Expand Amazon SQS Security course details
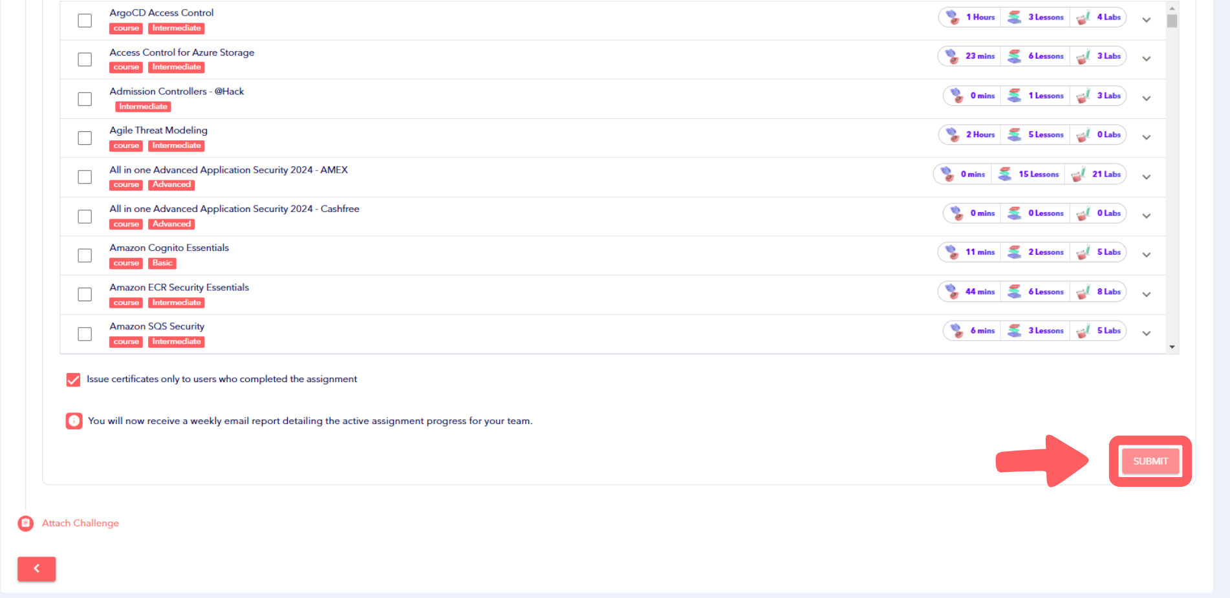 (x=1146, y=333)
